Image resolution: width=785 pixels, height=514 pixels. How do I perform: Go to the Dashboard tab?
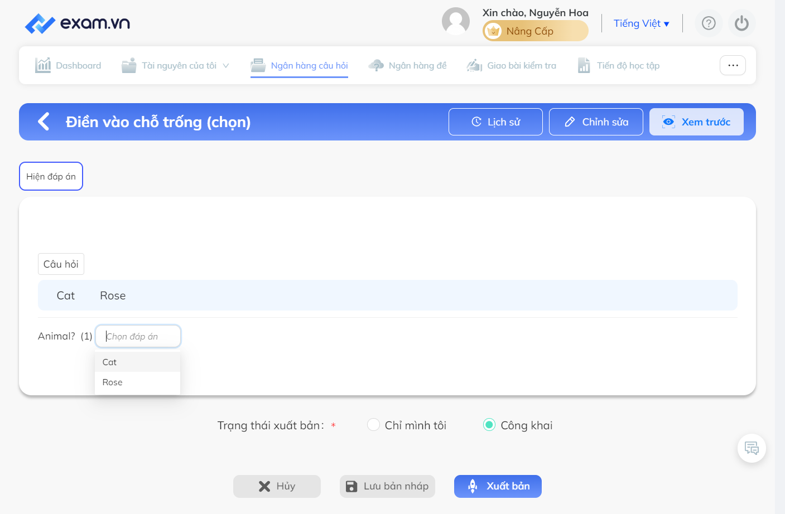coord(68,65)
